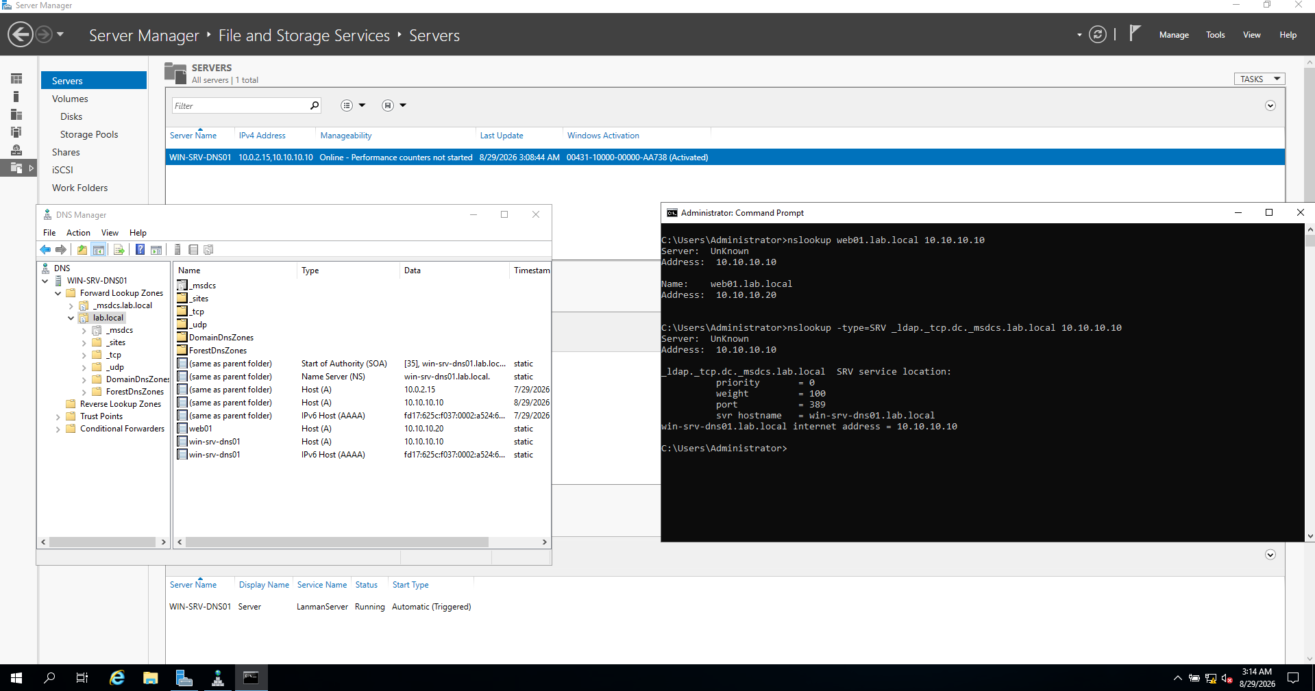Go to Volumes in the left navigation

(x=70, y=99)
